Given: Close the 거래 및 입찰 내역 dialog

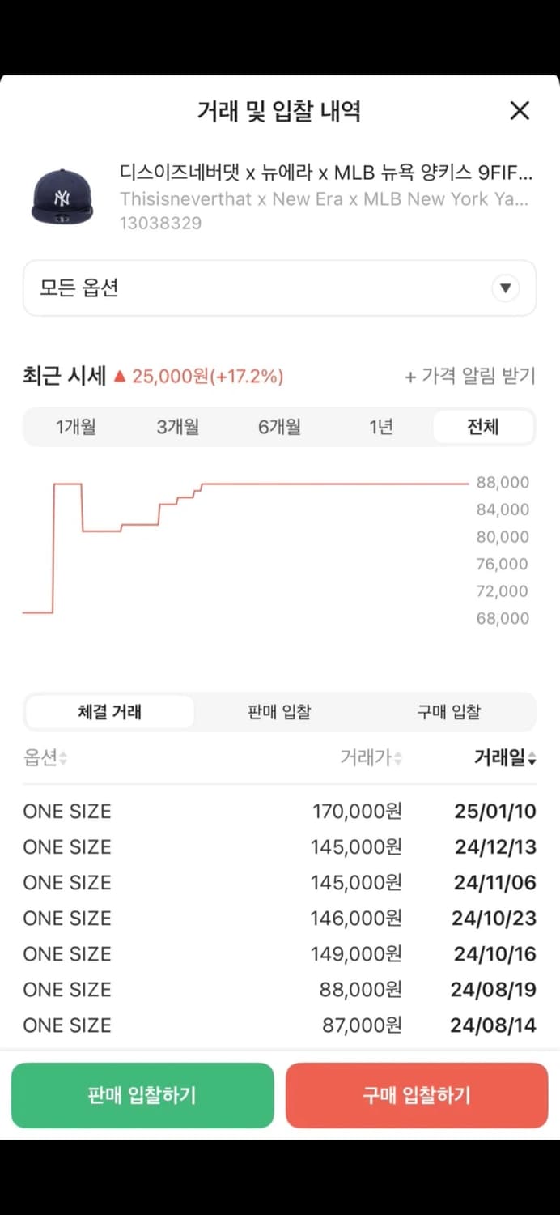Looking at the screenshot, I should [520, 111].
